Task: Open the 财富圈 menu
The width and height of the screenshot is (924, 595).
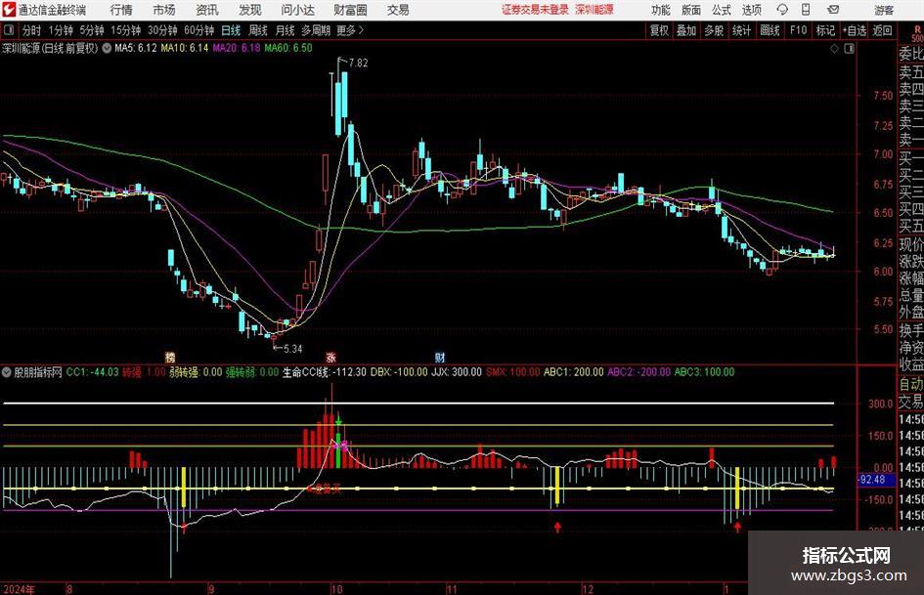Action: coord(350,10)
